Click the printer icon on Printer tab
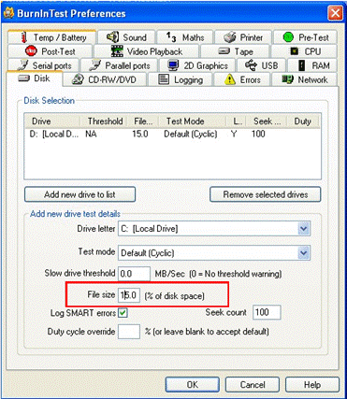The width and height of the screenshot is (347, 399). 230,37
